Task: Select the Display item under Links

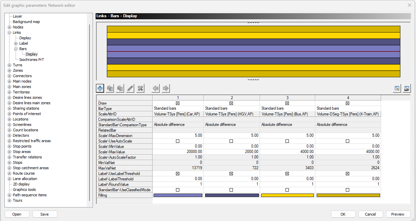Action: point(25,38)
